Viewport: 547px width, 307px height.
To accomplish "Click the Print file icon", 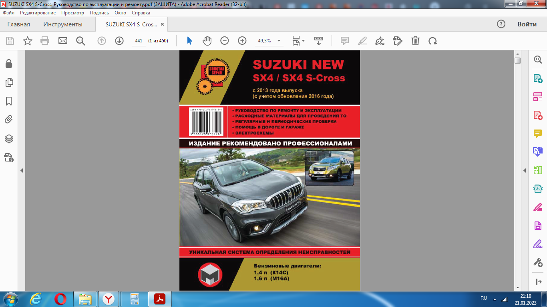I will (45, 41).
